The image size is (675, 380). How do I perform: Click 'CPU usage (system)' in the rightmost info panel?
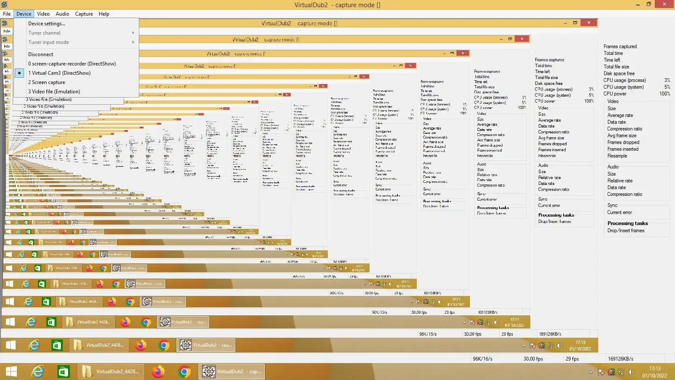pos(624,87)
